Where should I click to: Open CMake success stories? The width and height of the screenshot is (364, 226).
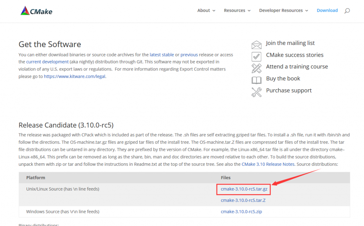(295, 55)
